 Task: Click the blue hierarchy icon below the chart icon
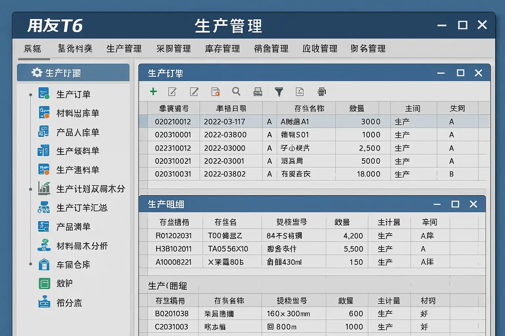click(x=44, y=207)
